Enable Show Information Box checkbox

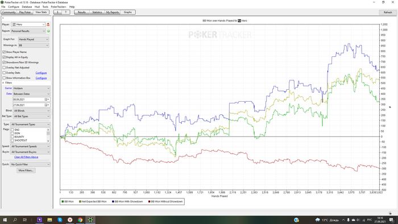[4, 78]
